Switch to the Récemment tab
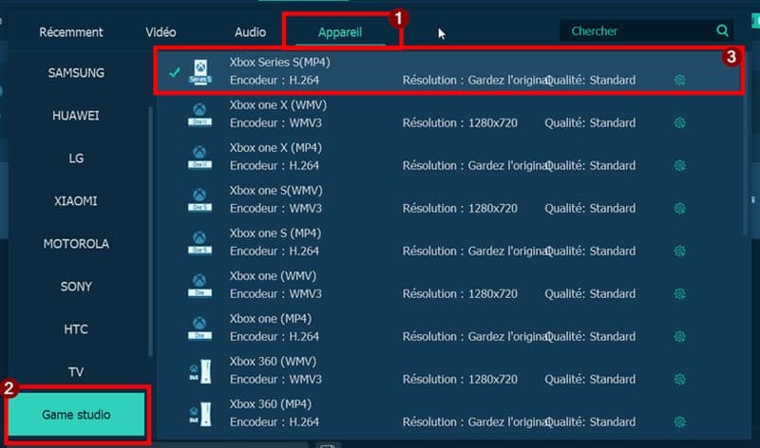The image size is (760, 448). pos(70,32)
